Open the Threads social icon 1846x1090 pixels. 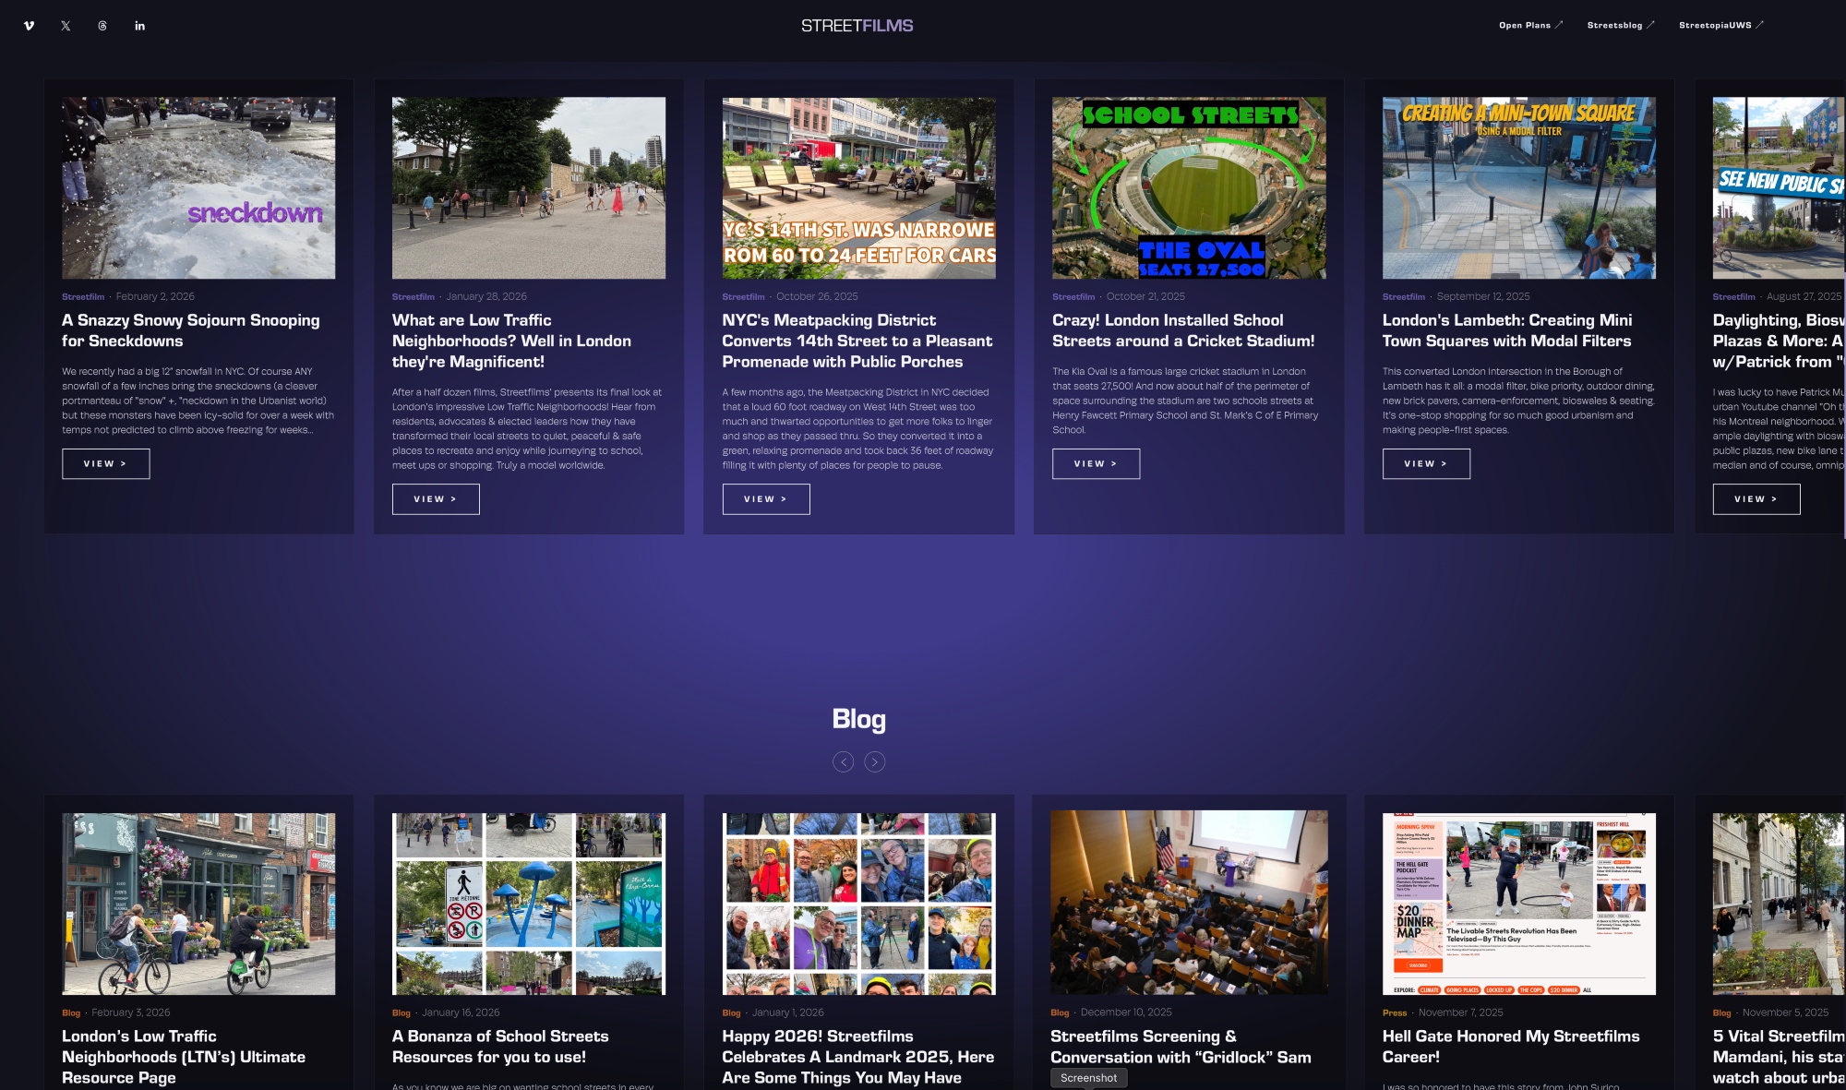coord(102,26)
